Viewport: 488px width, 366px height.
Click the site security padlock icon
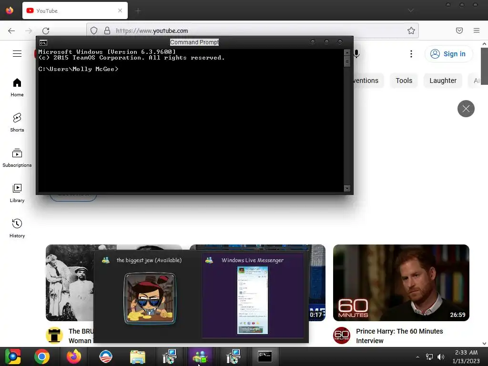107,30
